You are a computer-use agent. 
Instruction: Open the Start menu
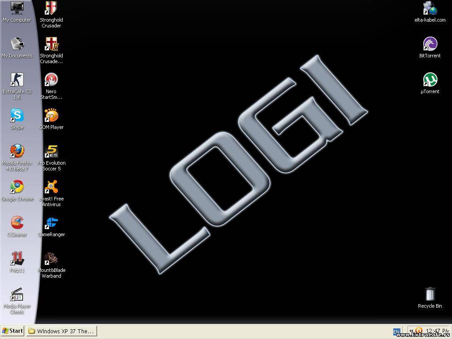12,331
